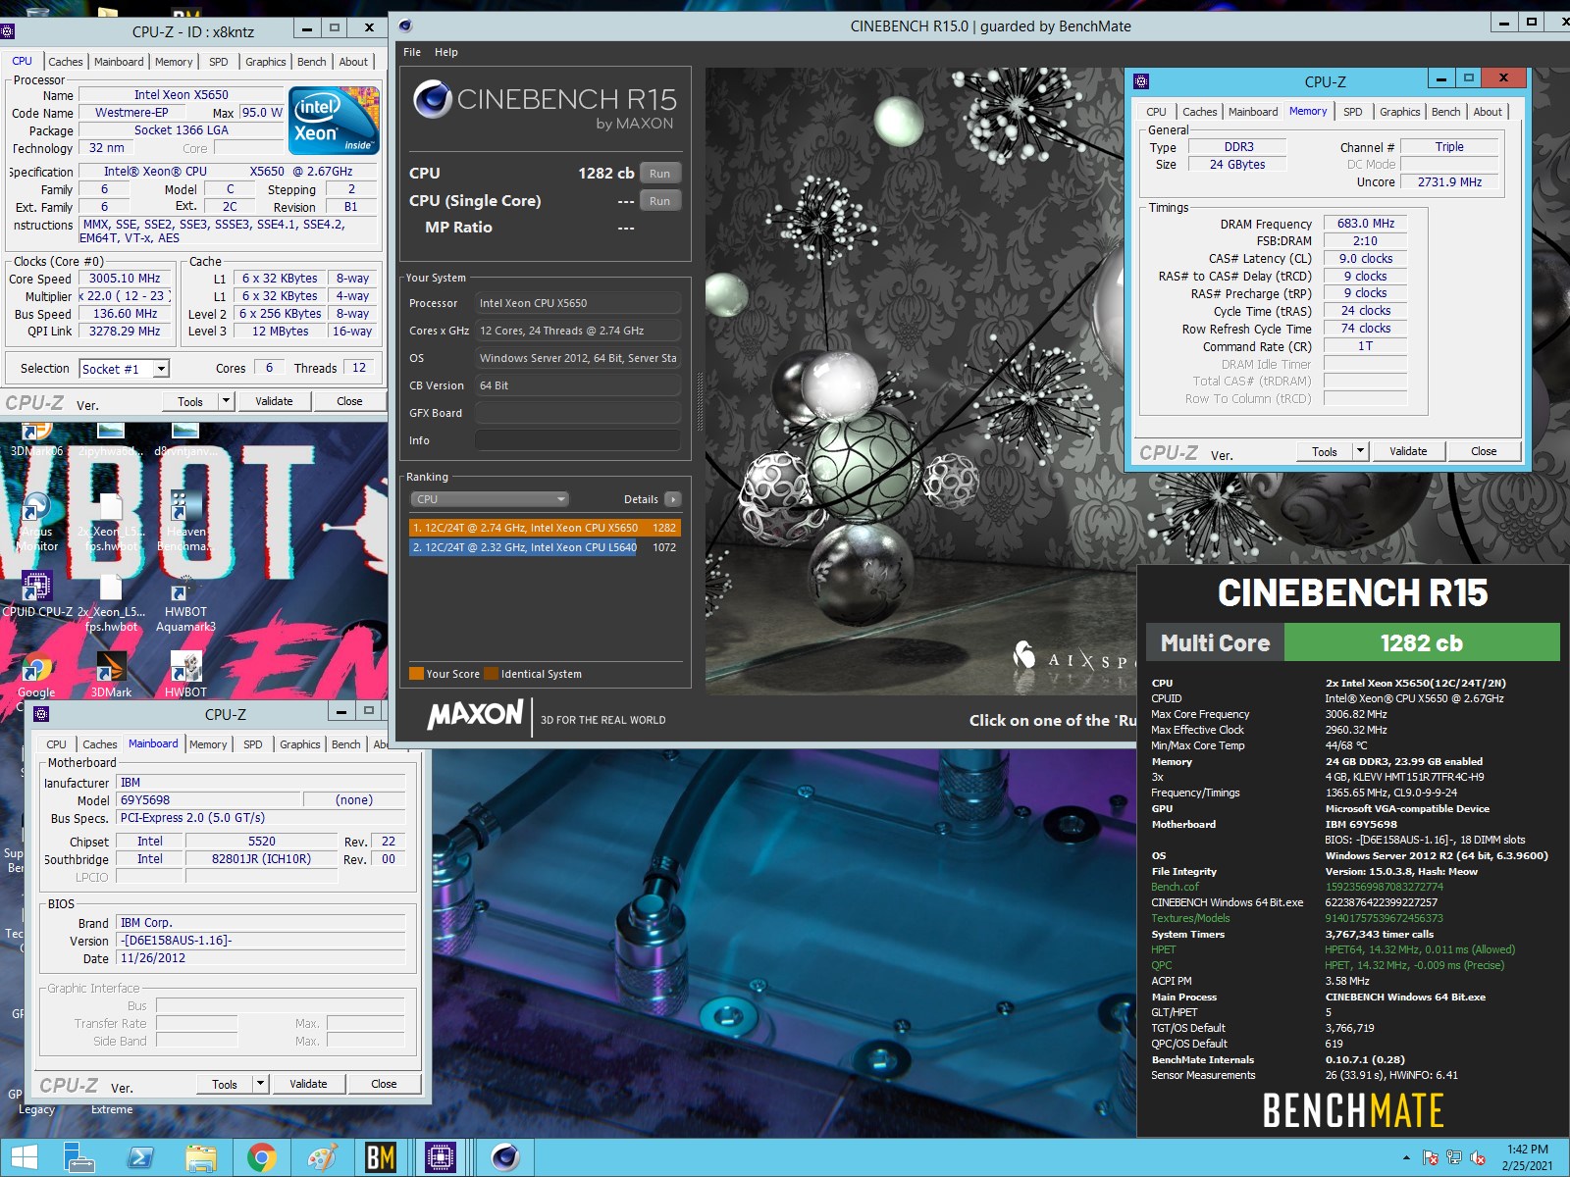This screenshot has height=1177, width=1570.
Task: Open File Explorer from the taskbar
Action: tap(201, 1157)
